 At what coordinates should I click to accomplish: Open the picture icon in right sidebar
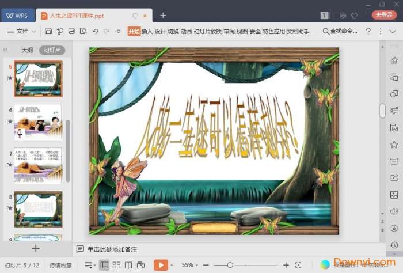394,195
